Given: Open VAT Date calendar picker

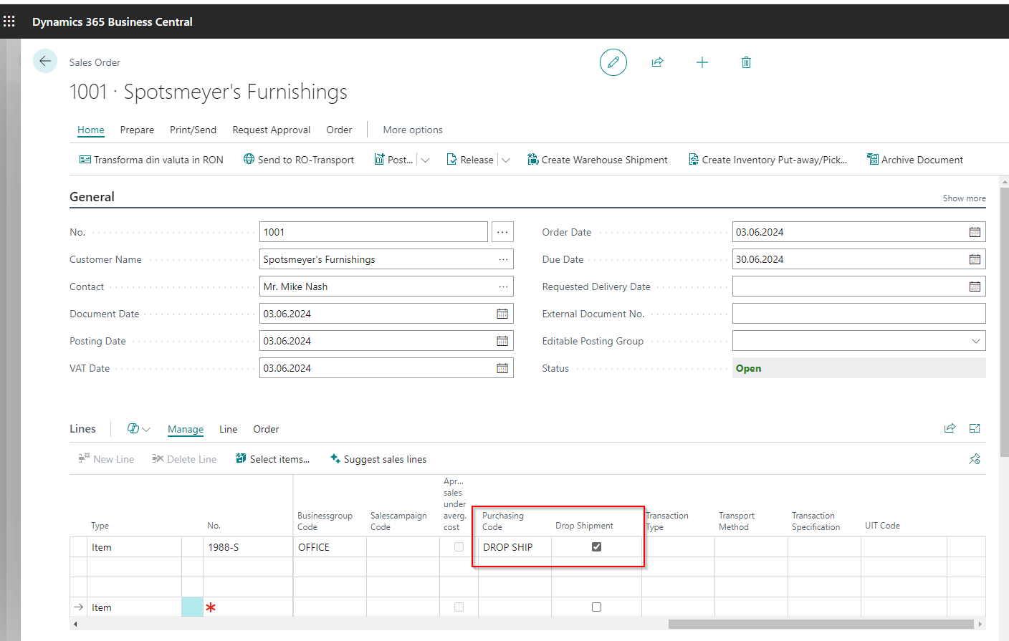Looking at the screenshot, I should (x=502, y=368).
